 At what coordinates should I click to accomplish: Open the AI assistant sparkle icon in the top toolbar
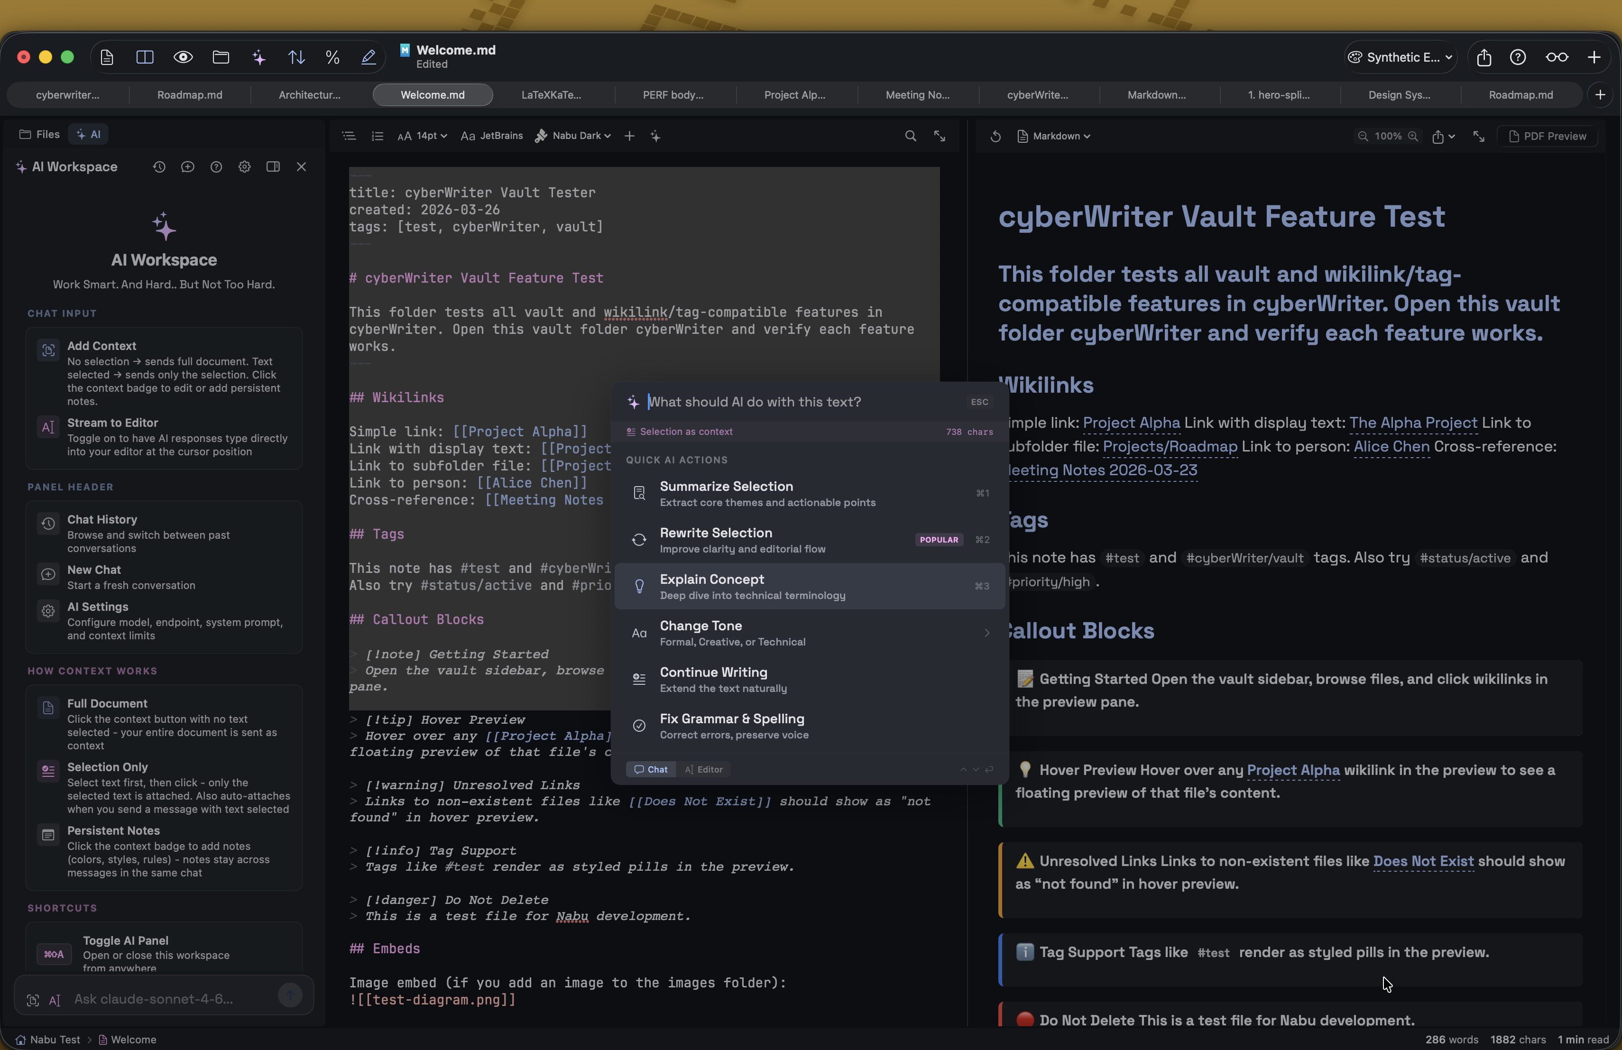259,57
